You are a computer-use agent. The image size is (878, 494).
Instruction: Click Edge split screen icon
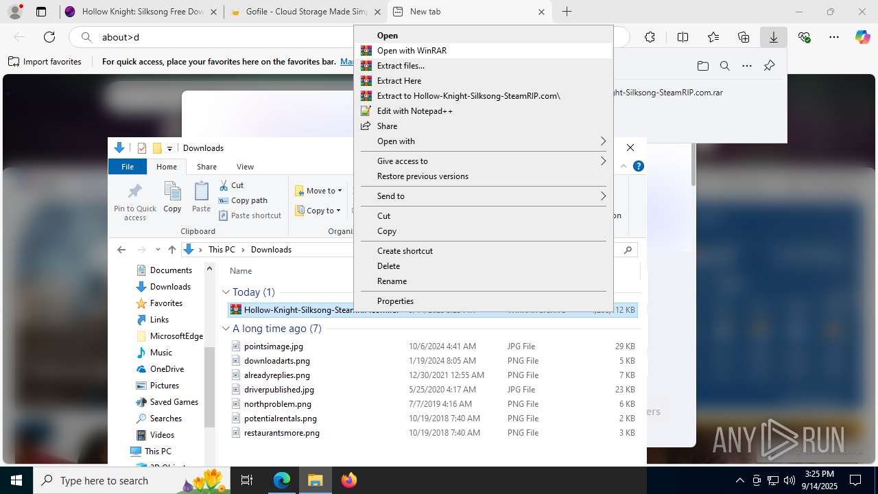click(683, 37)
